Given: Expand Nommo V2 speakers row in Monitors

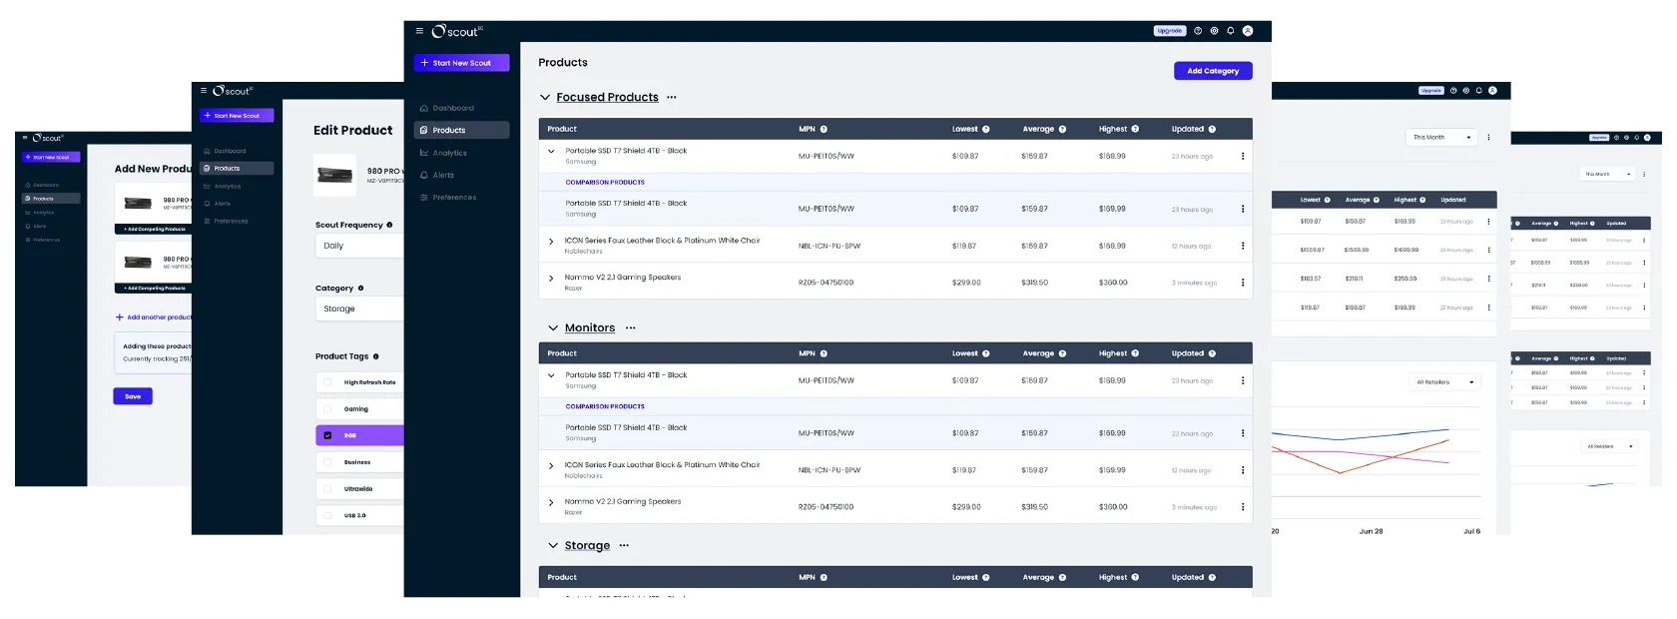Looking at the screenshot, I should [551, 503].
